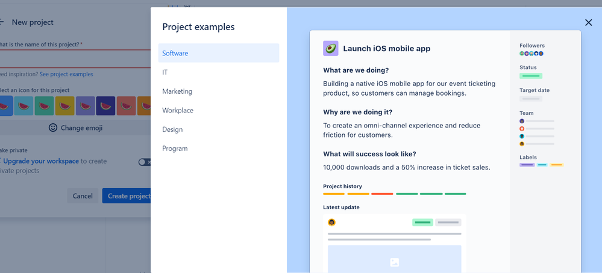Click the Followers avatars in preview
Viewport: 602px width, 273px height.
pos(531,54)
